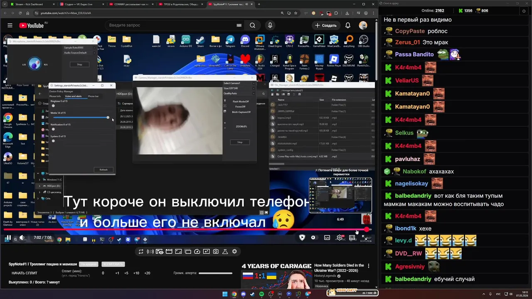Open Spotify from the Windows taskbar
The image size is (532, 299).
[x=261, y=294]
